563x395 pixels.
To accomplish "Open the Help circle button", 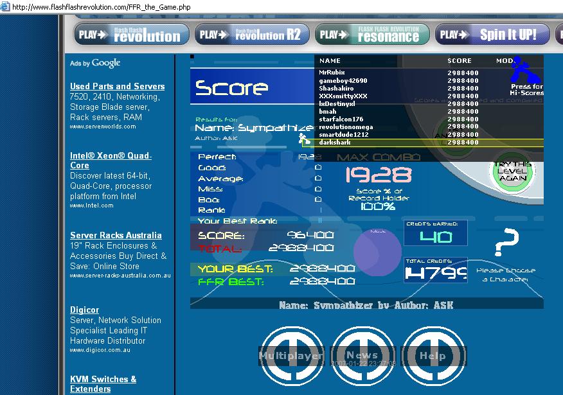I will click(433, 356).
